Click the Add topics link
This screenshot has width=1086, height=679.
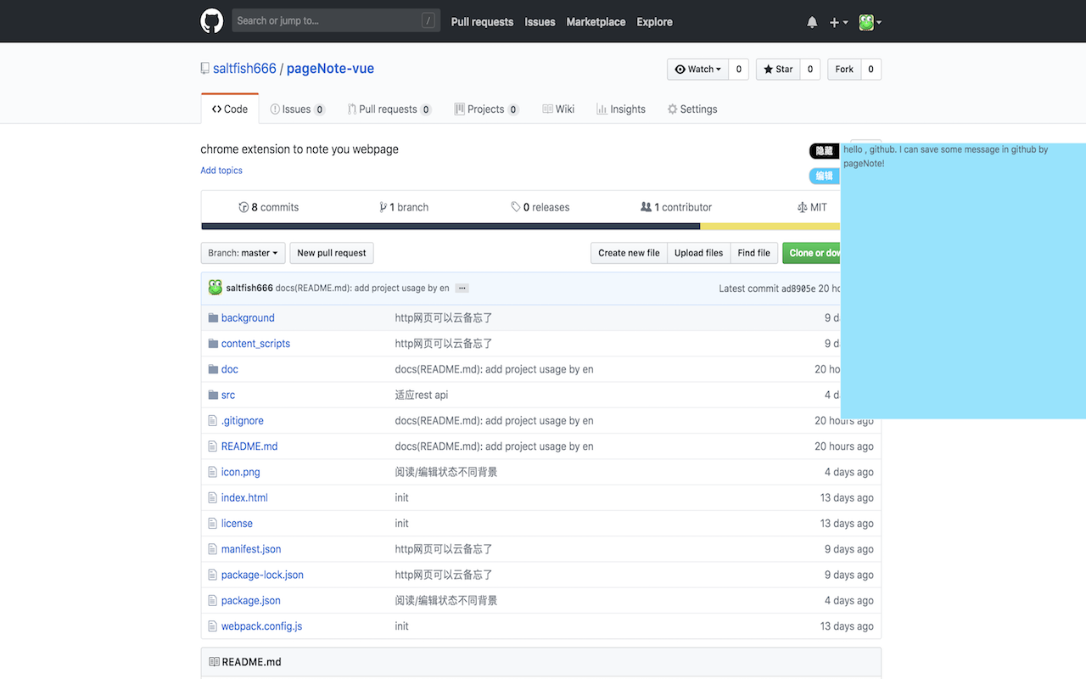tap(221, 171)
